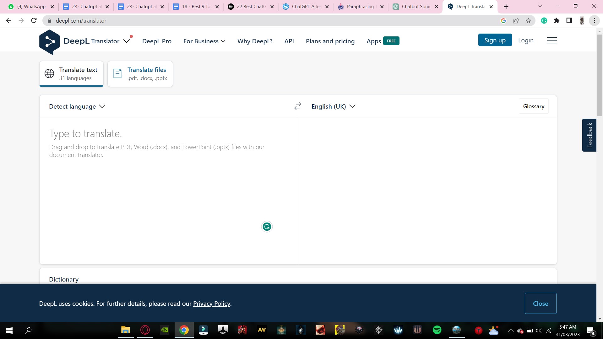The image size is (603, 339).
Task: Click the Privacy Policy link
Action: click(x=212, y=304)
